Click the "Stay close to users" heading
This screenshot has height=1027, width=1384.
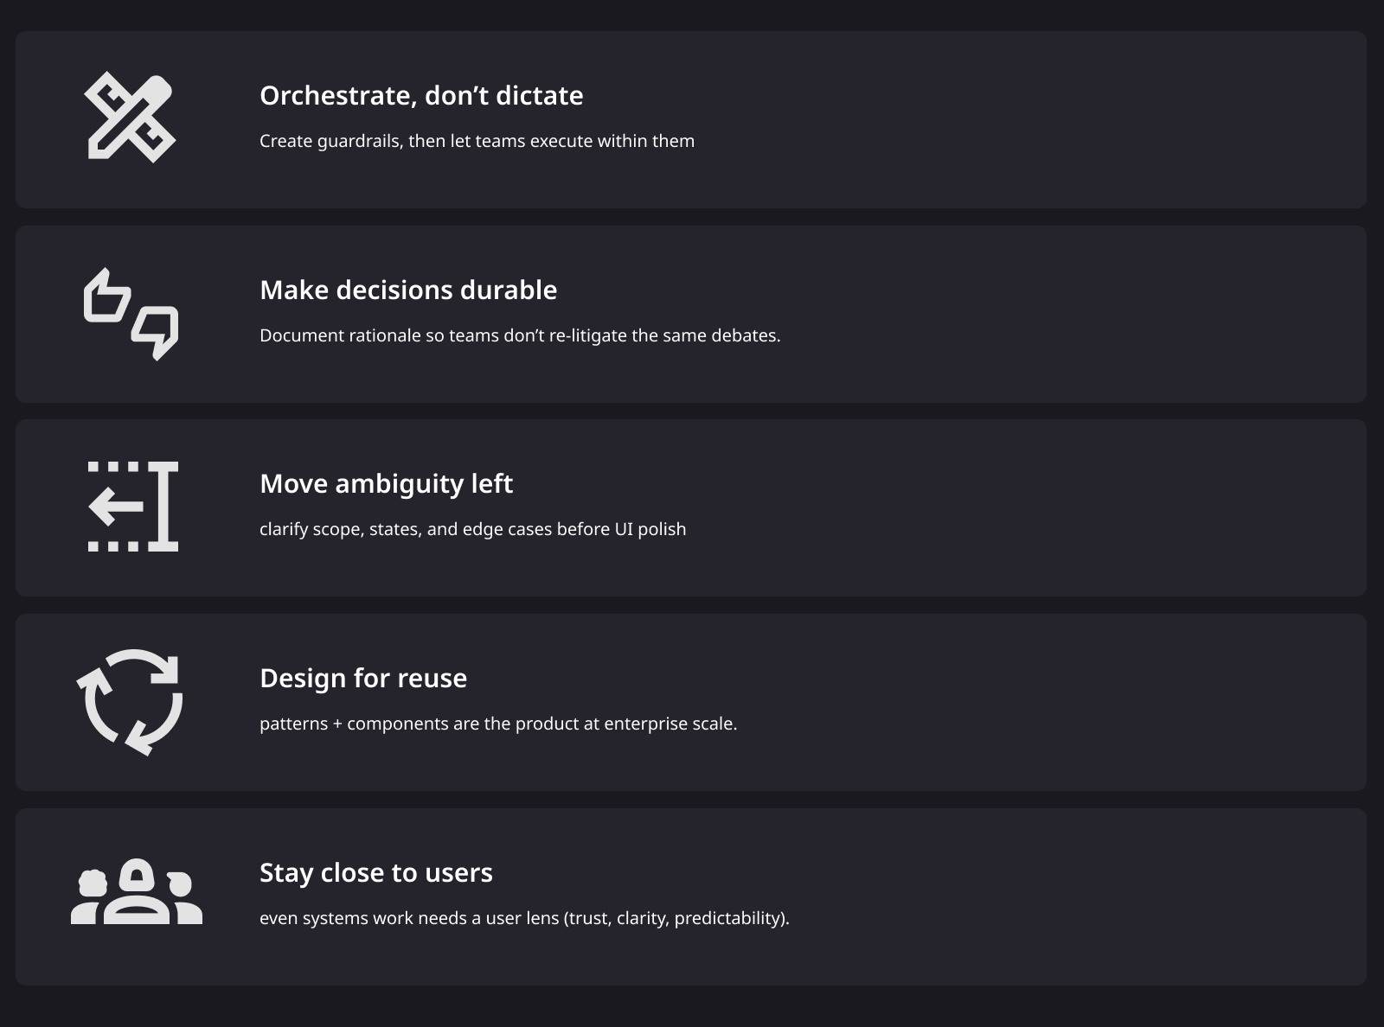(376, 872)
